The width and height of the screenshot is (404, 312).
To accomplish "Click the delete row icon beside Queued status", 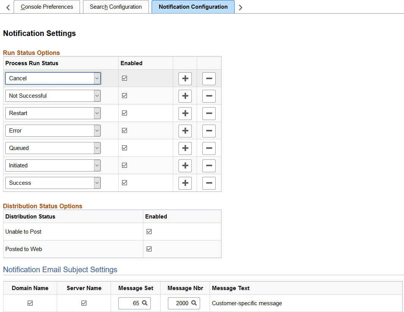I will point(209,148).
